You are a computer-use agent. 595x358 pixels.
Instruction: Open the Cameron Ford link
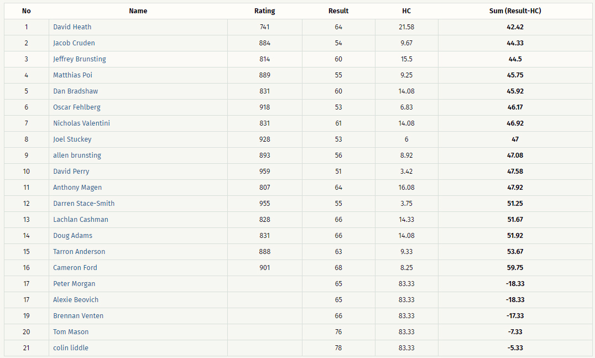[x=75, y=268]
